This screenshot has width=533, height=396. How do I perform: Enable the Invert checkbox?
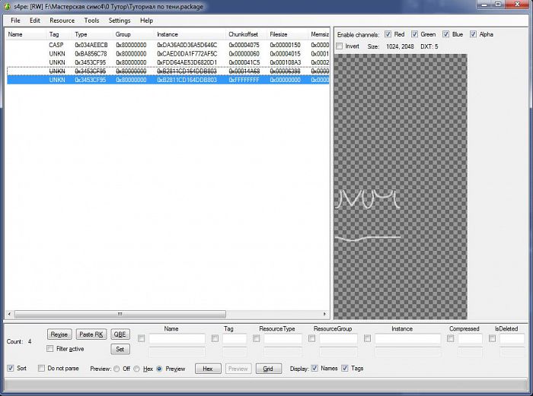pos(340,46)
